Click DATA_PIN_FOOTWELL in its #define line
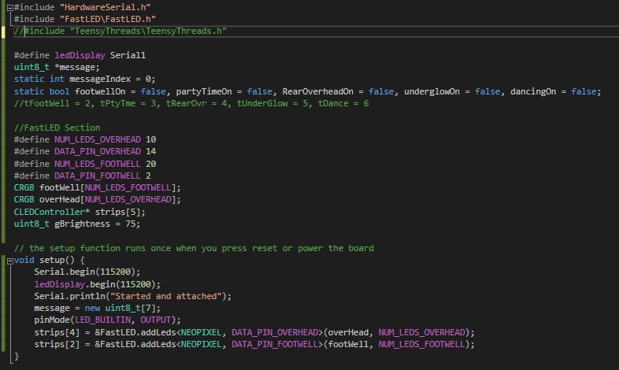 pyautogui.click(x=98, y=176)
